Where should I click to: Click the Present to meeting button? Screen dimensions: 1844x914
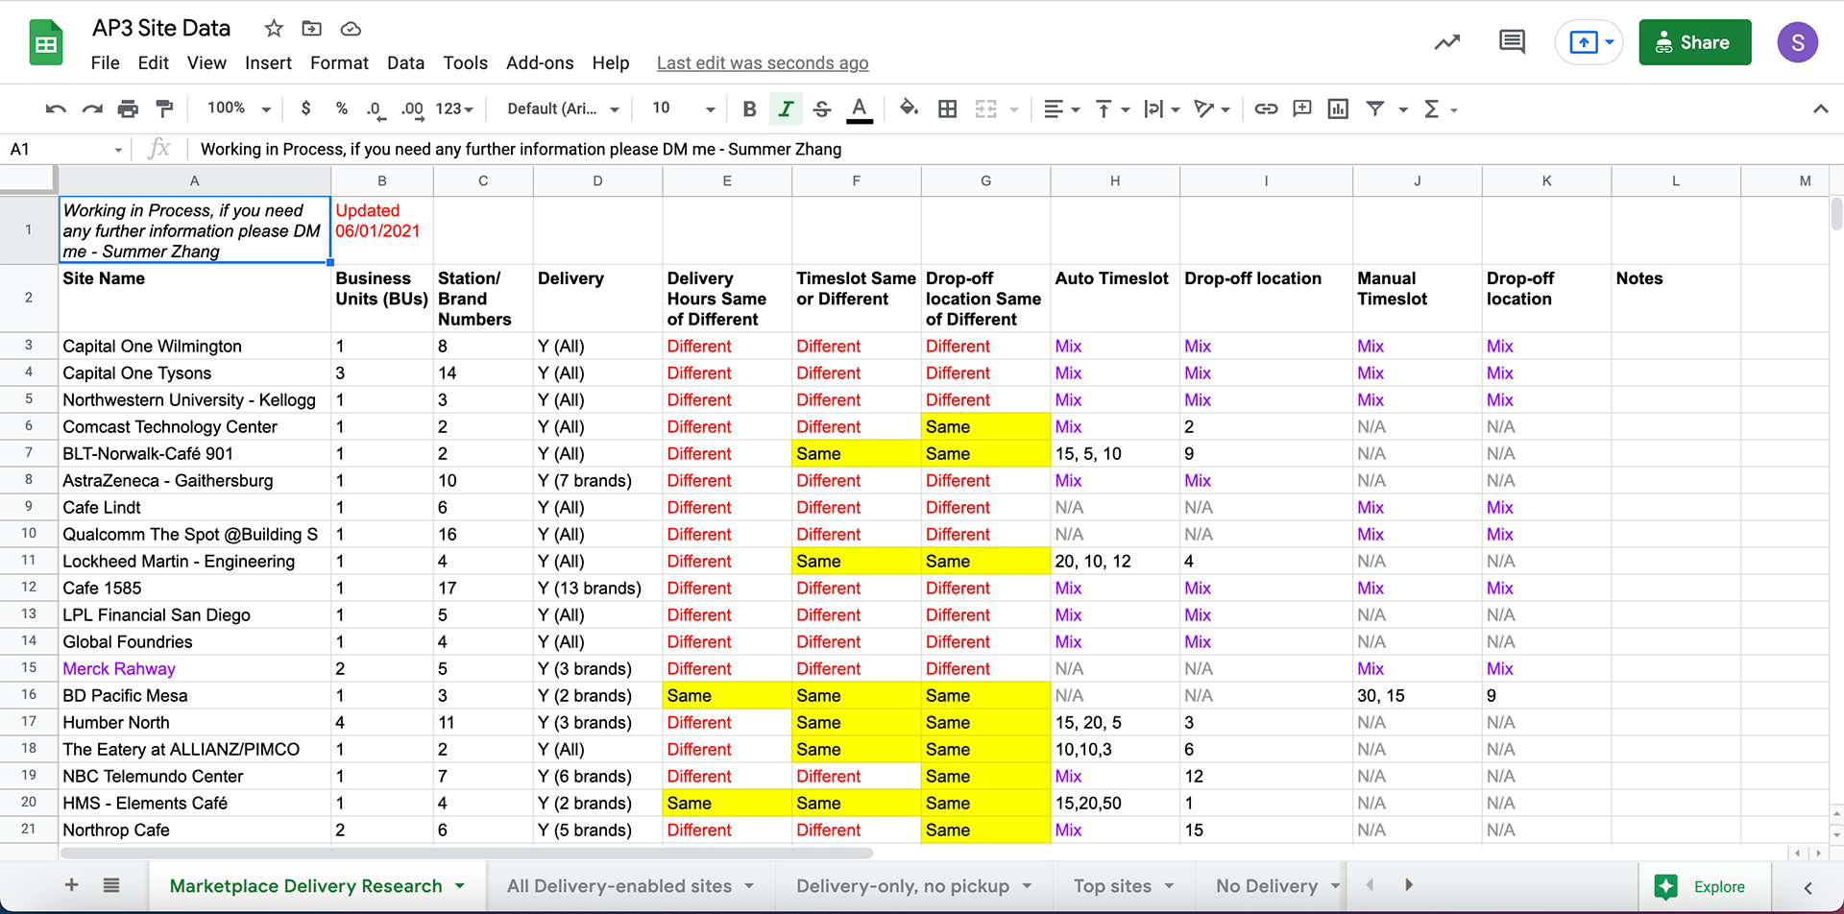point(1589,42)
